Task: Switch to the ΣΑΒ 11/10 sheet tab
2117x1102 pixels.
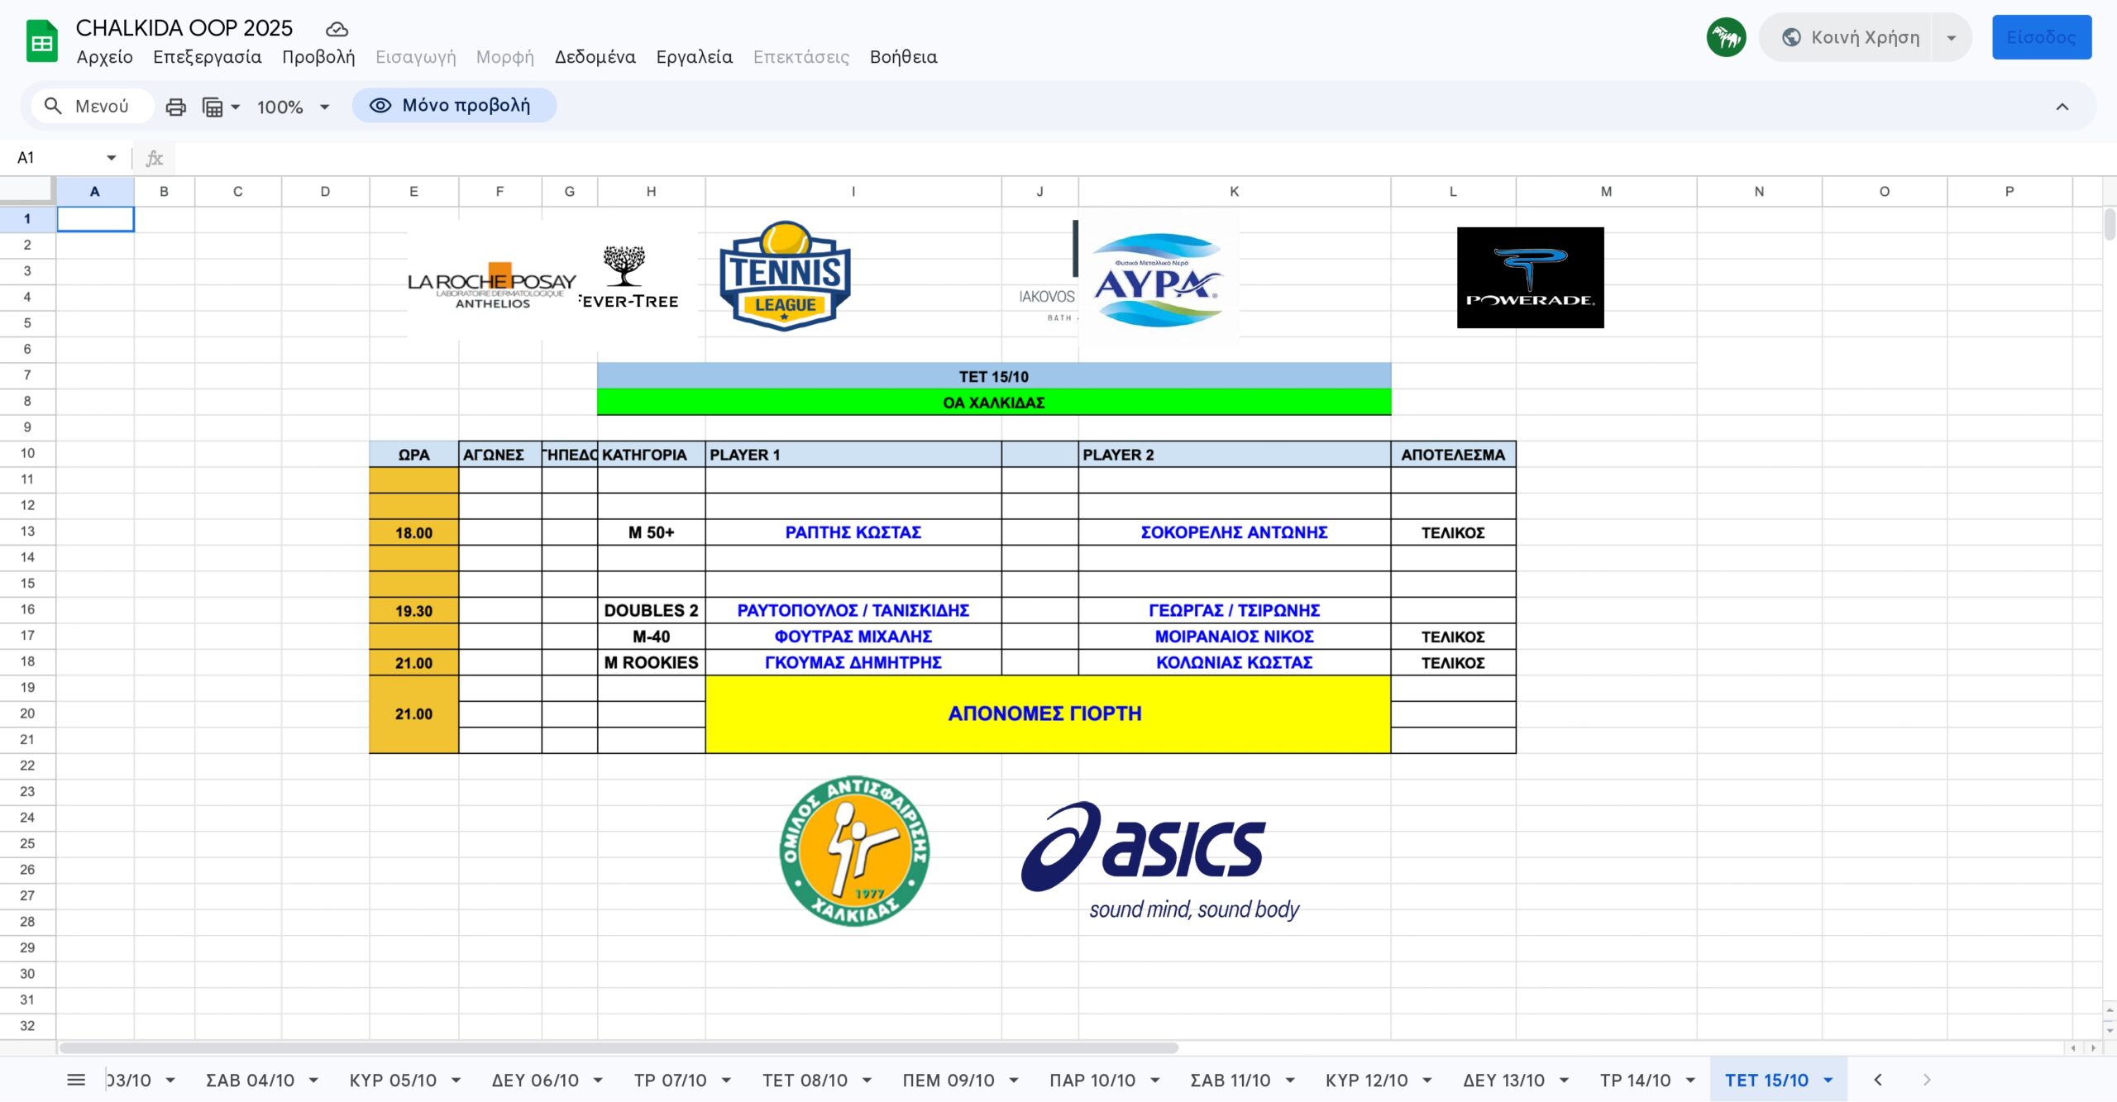Action: [1230, 1081]
